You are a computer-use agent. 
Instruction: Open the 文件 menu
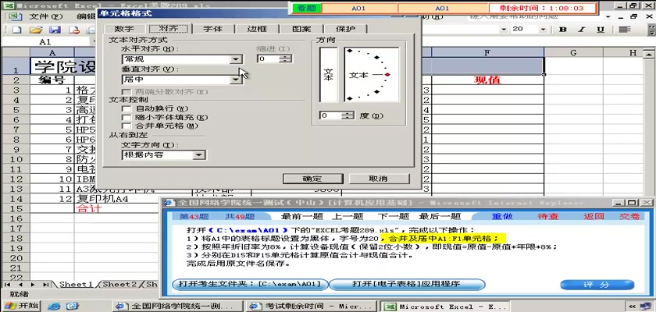[x=45, y=16]
